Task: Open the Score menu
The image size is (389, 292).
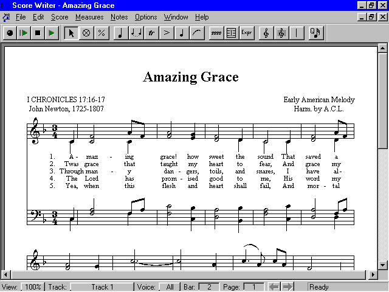Action: coord(60,17)
